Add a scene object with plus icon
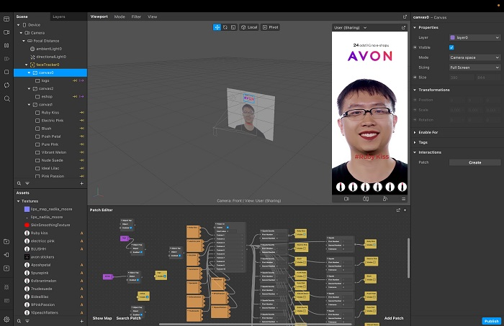Image resolution: width=504 pixels, height=326 pixels. [81, 184]
